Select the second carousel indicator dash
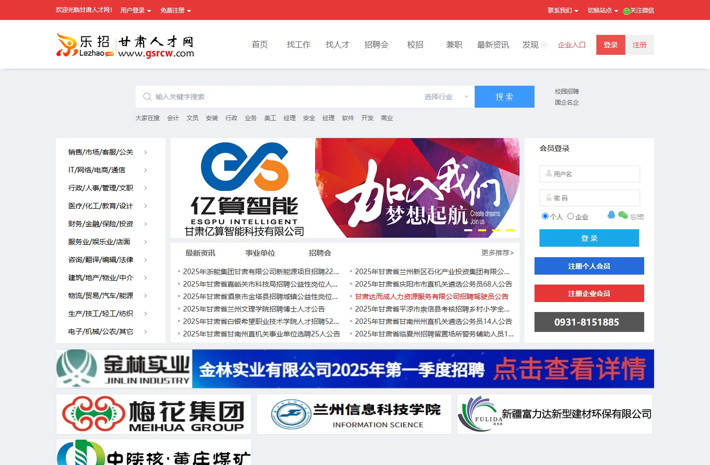 [x=482, y=230]
